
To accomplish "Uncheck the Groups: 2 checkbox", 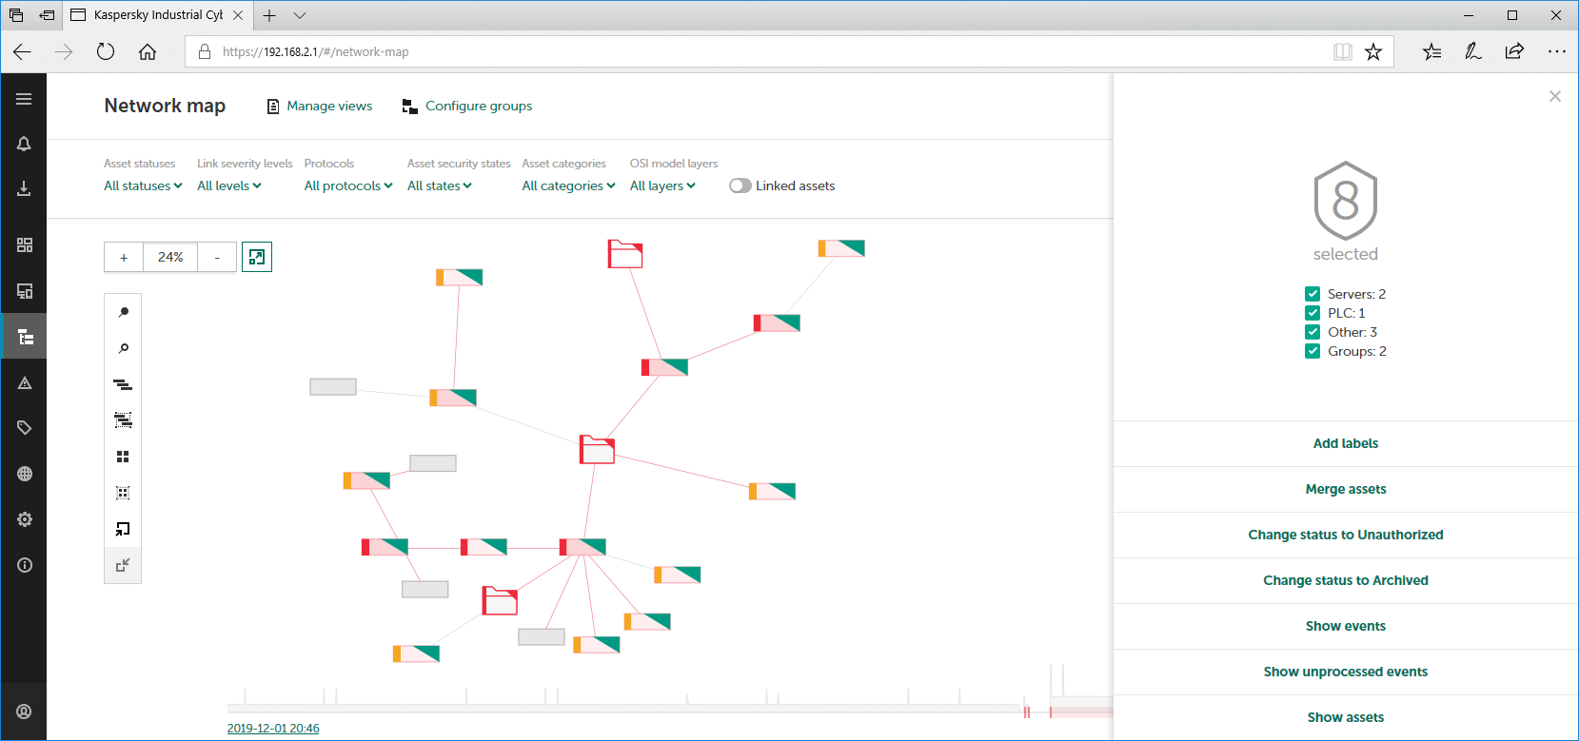I will tap(1313, 351).
